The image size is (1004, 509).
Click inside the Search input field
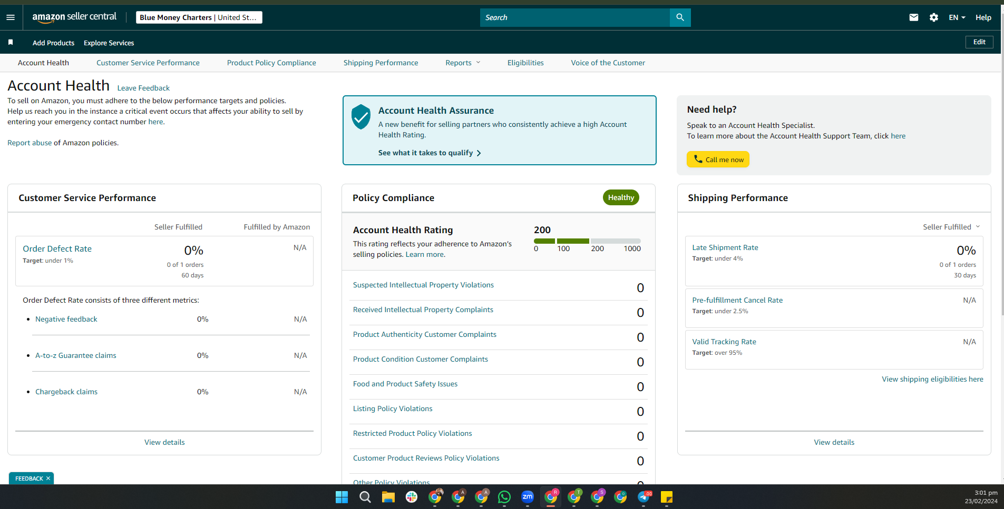tap(574, 17)
